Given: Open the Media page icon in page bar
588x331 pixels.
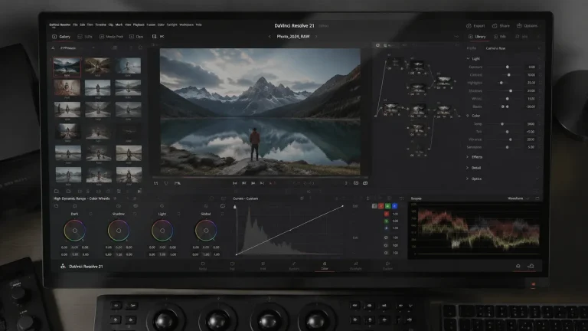Looking at the screenshot, I should tap(203, 264).
